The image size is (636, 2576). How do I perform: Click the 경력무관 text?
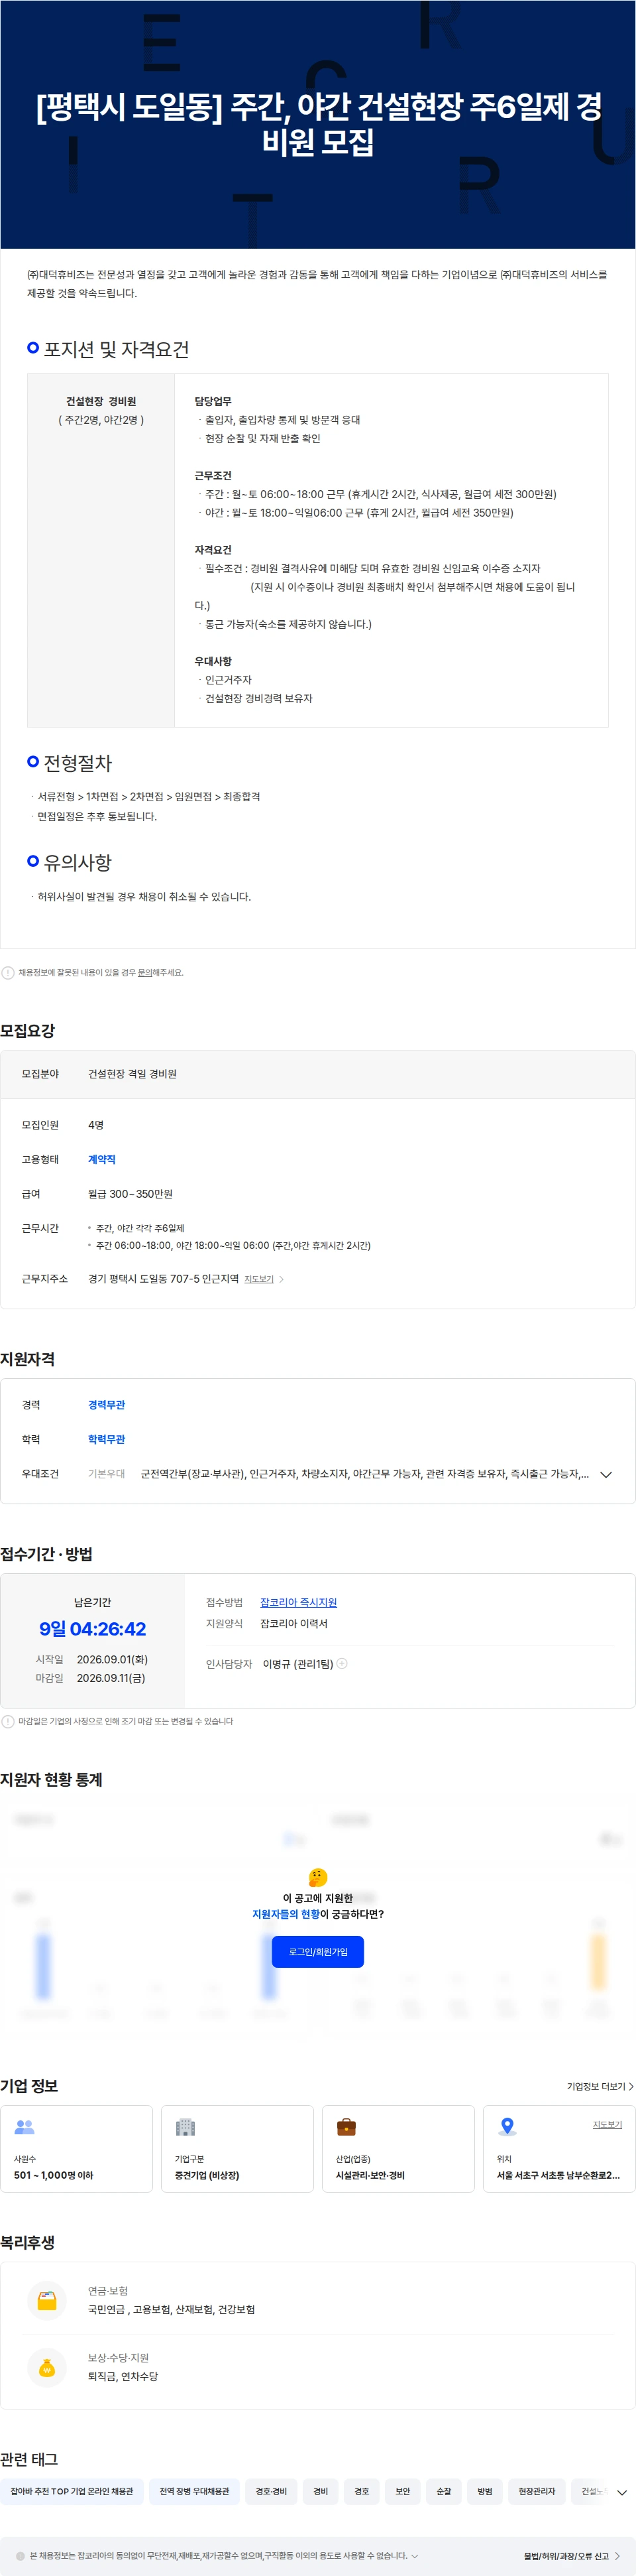click(x=107, y=1404)
